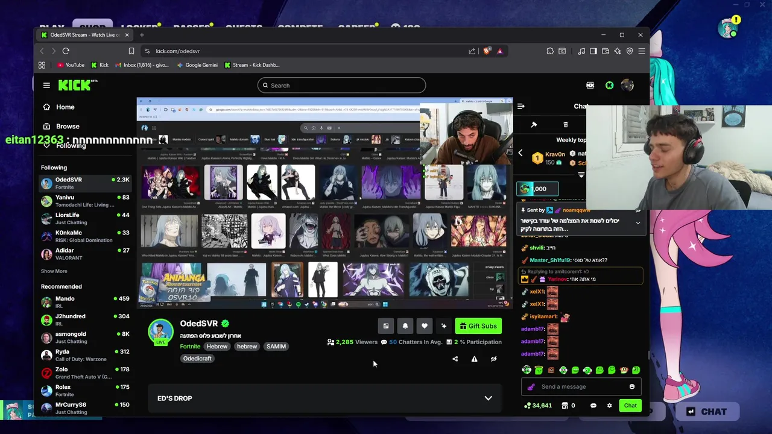Viewport: 772px width, 434px height.
Task: Expand Following list with Show More
Action: click(x=54, y=271)
